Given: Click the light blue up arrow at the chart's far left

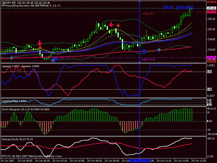Looking at the screenshot, I should click(11, 58).
